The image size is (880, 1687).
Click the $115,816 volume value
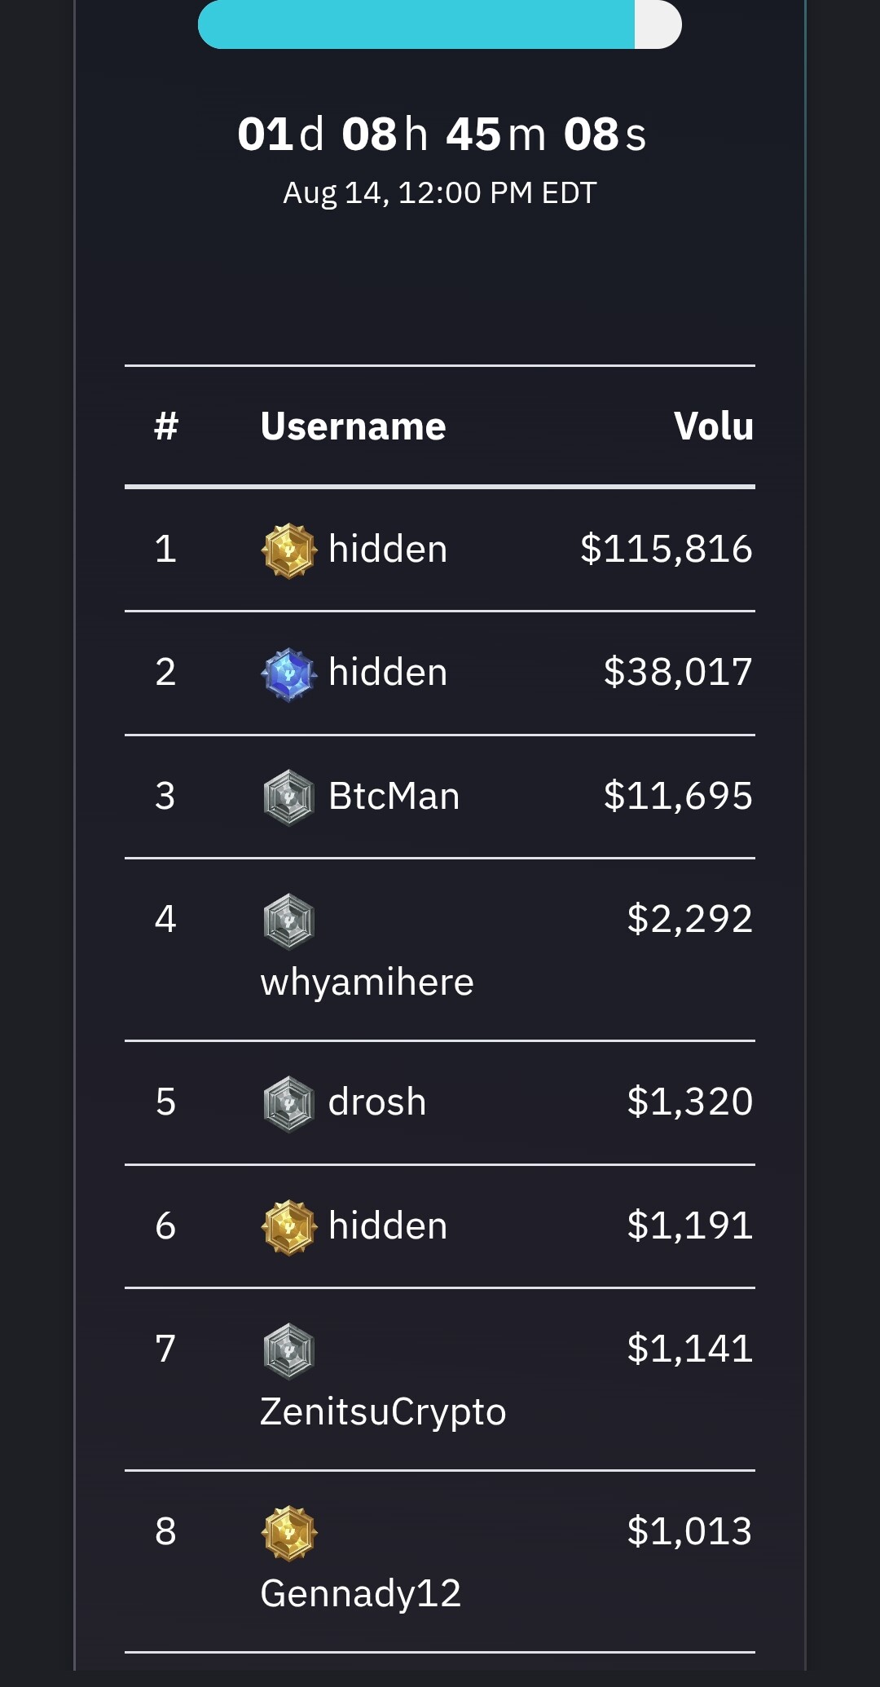click(667, 549)
